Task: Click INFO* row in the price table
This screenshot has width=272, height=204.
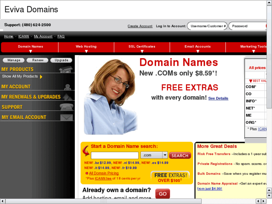Action: click(x=256, y=101)
